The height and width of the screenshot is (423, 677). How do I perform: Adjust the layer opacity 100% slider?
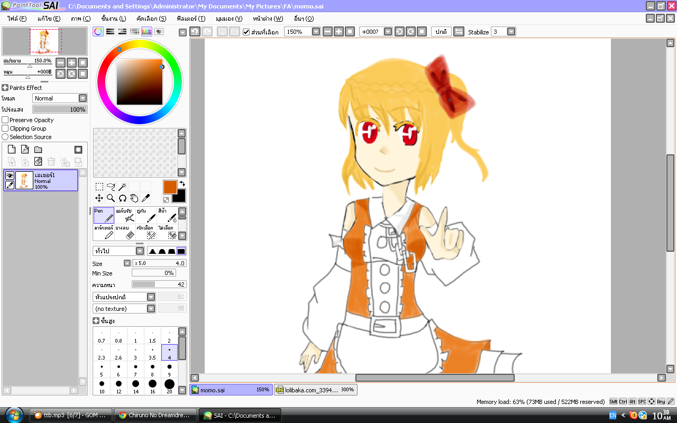coord(60,109)
